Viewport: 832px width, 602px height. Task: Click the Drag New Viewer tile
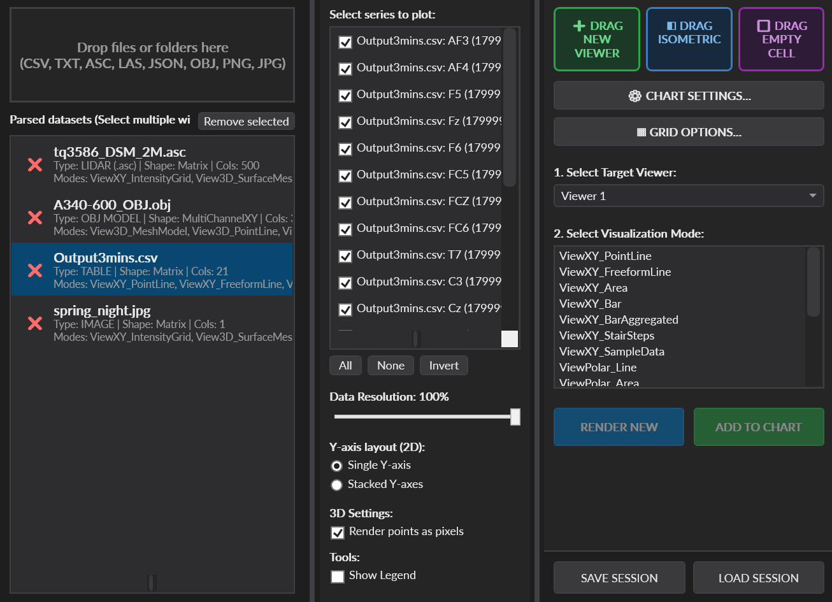pos(597,39)
